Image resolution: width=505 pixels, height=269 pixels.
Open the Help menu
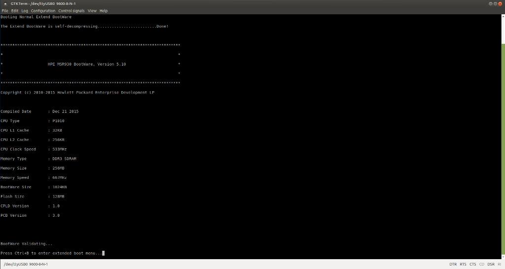(104, 10)
